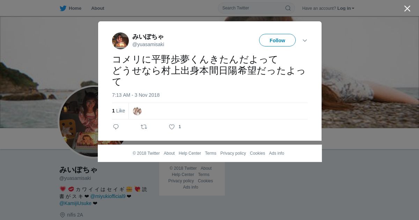Open the About menu item
The width and height of the screenshot is (419, 220).
click(98, 8)
